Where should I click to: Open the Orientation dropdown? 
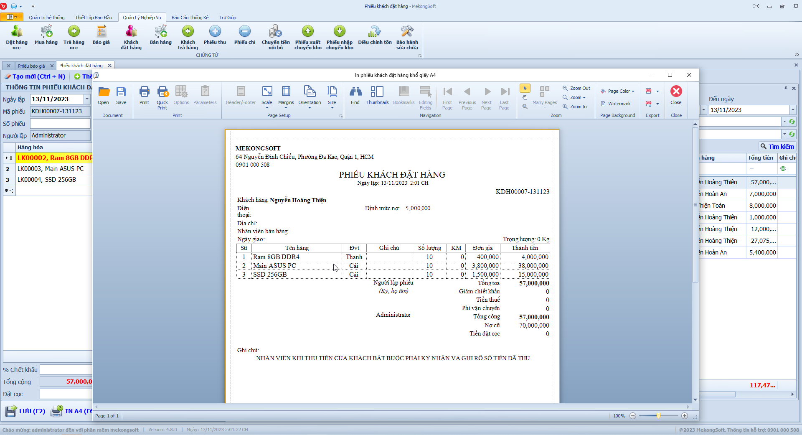[x=310, y=97]
